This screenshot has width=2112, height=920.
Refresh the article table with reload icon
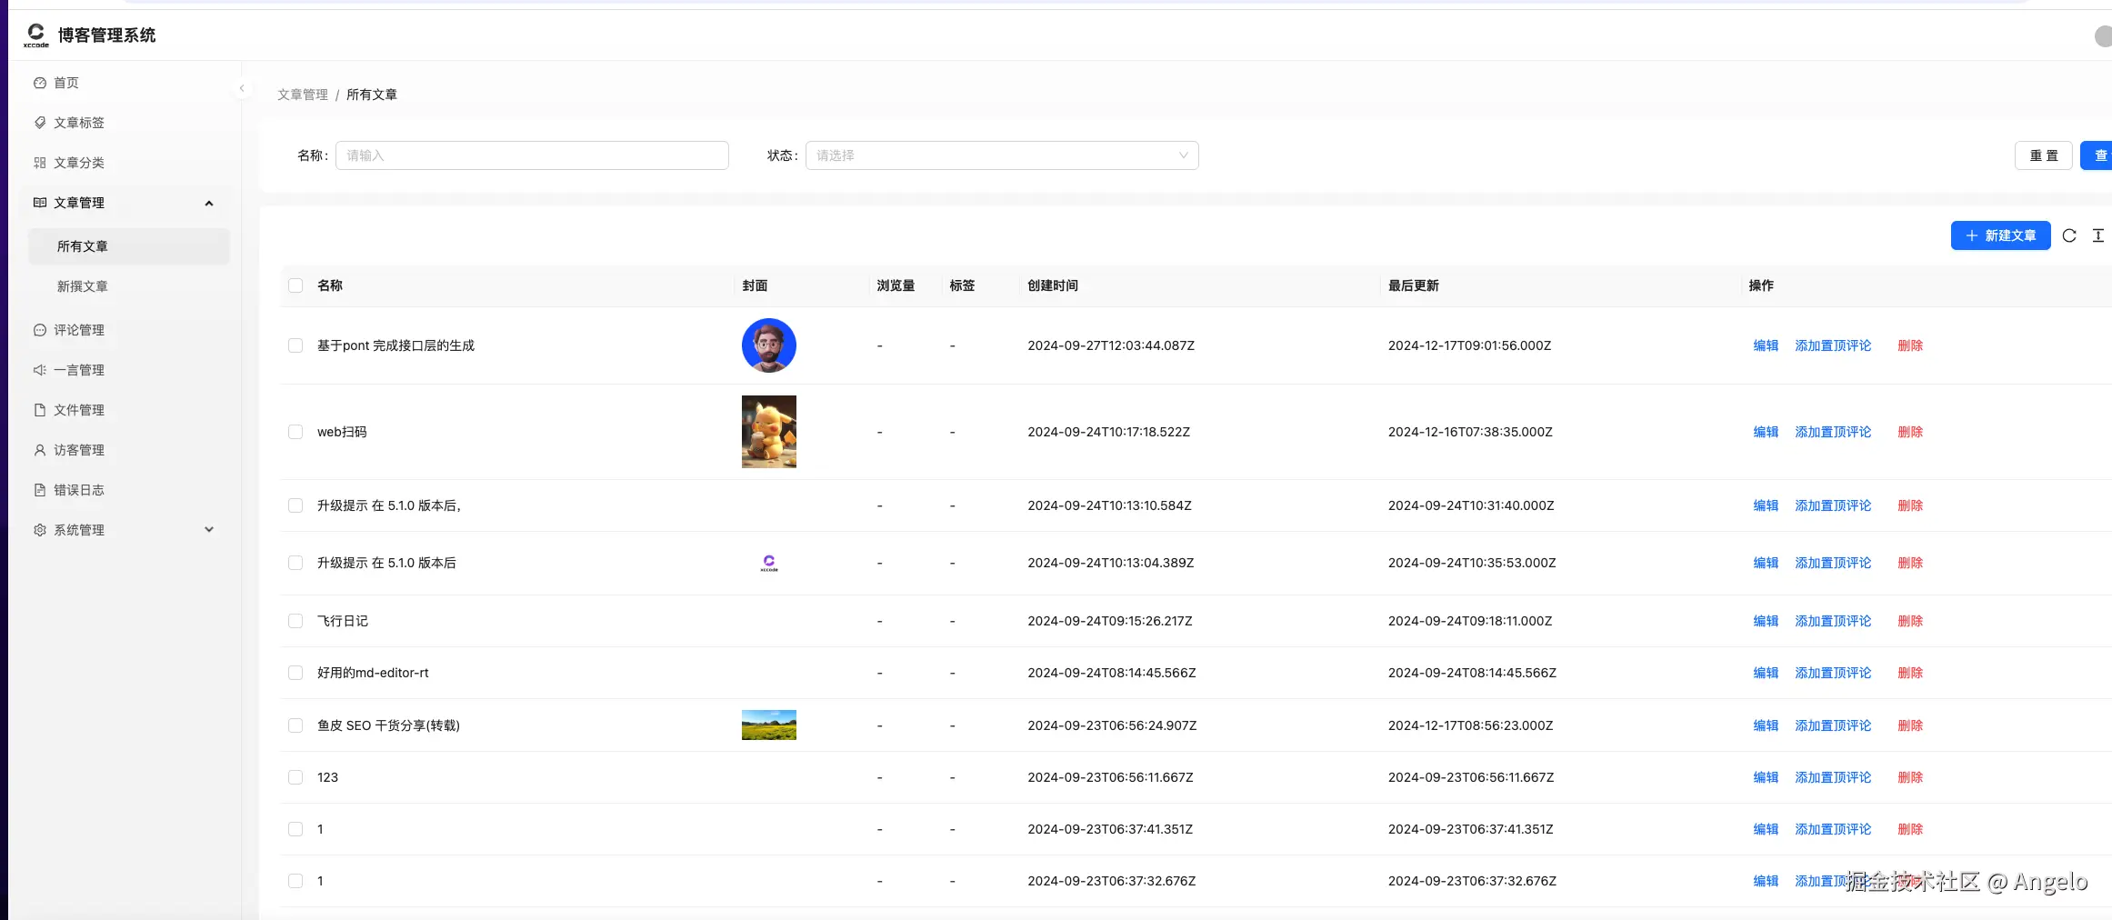pos(2069,235)
